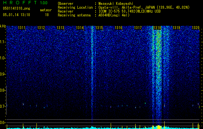Click the 1320 time marker

(x=196, y=27)
